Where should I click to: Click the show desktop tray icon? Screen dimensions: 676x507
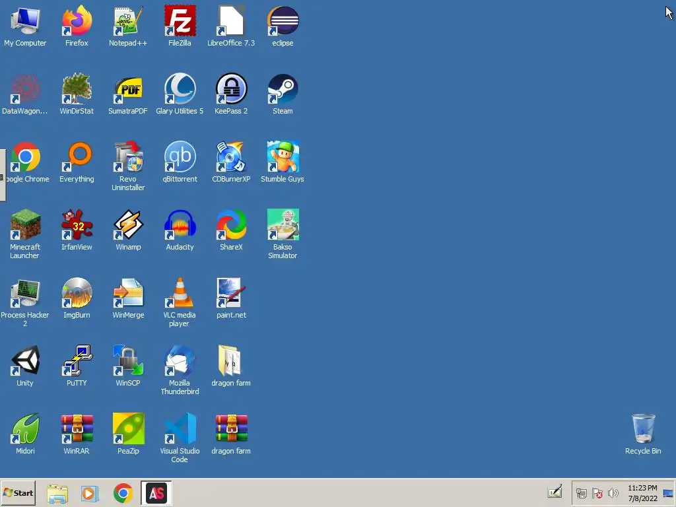point(668,492)
